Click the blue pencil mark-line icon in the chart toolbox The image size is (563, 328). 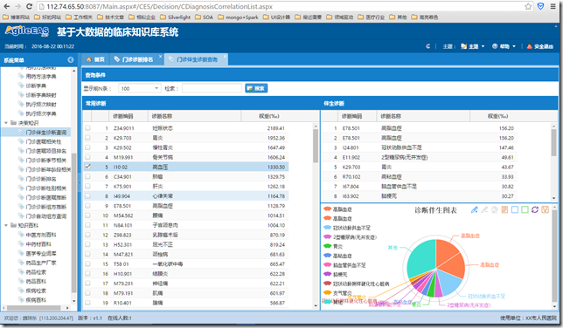click(x=475, y=209)
